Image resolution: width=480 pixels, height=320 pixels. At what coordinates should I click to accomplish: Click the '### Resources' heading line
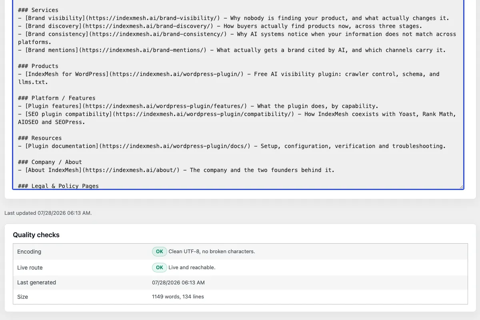pos(40,138)
